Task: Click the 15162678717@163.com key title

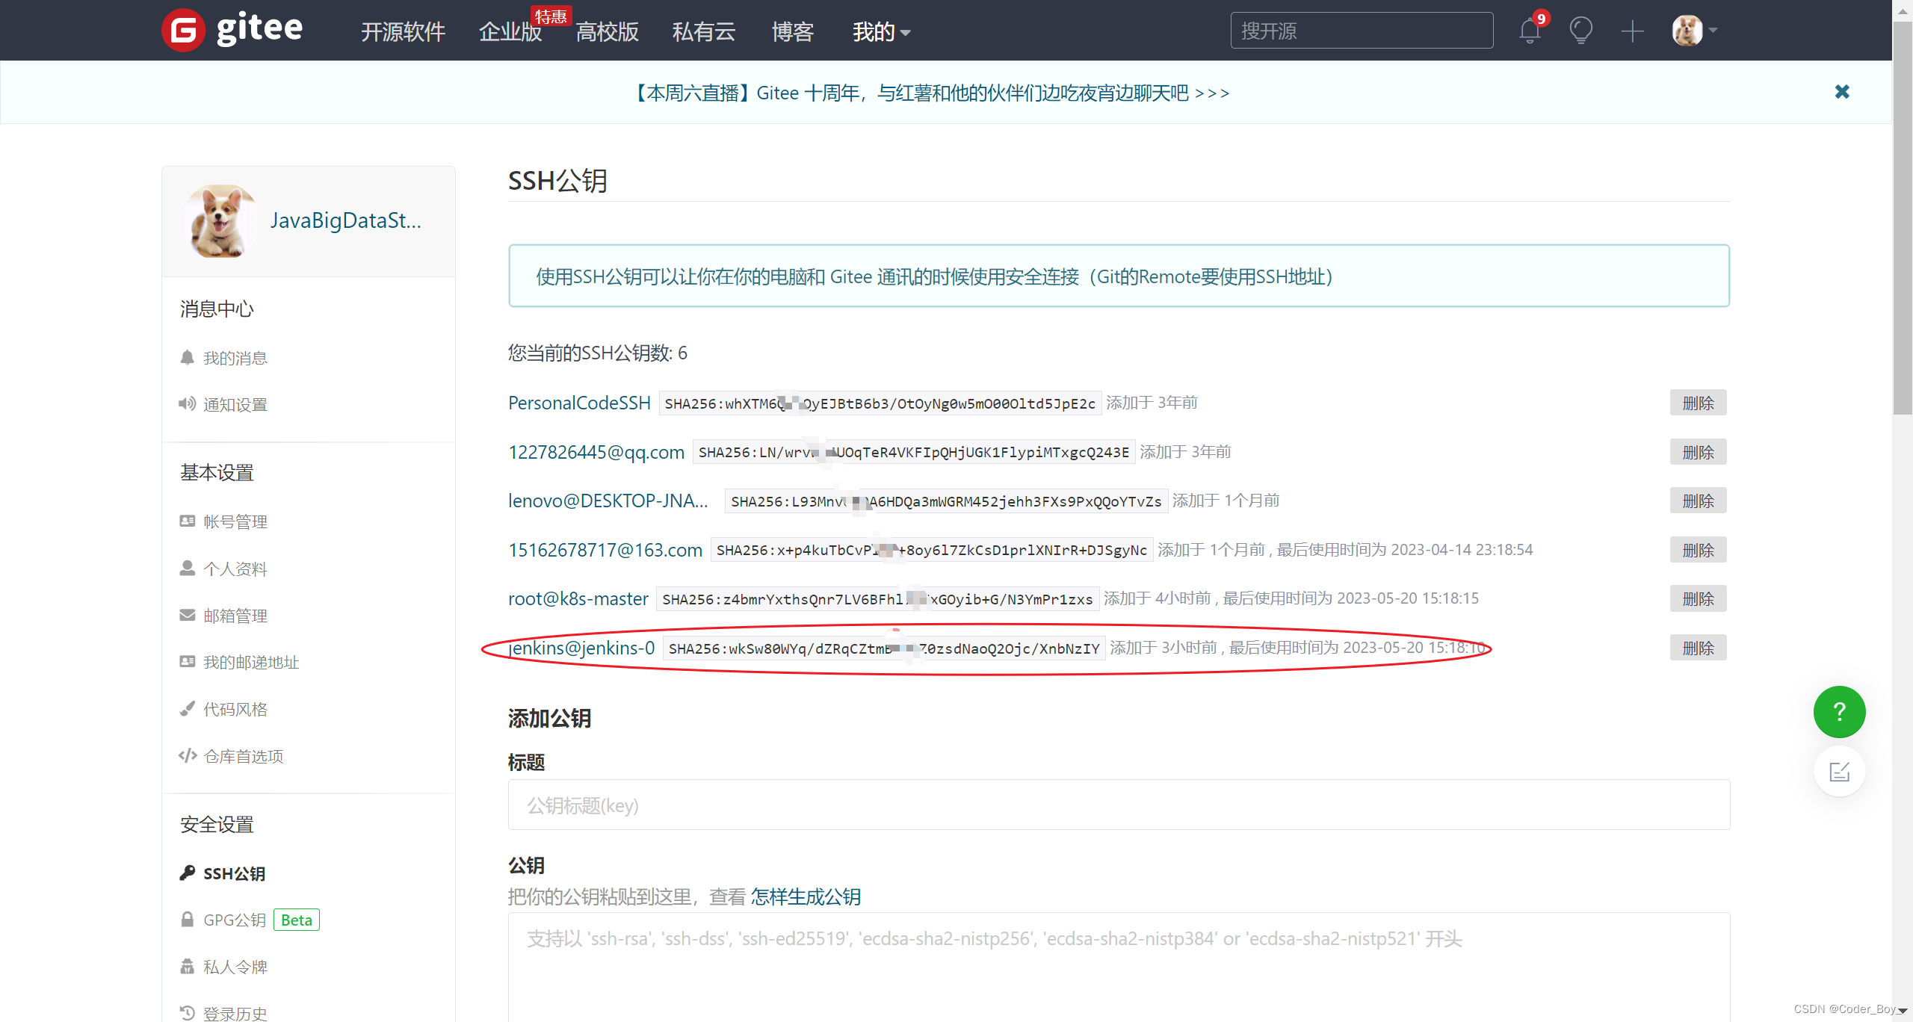Action: coord(605,550)
